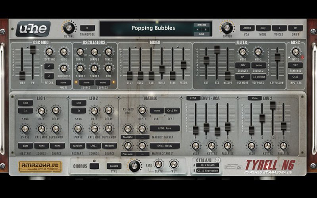Screen dimensions: 317x198
Task: Click the T-Mod 1 knob
Action: [80, 69]
